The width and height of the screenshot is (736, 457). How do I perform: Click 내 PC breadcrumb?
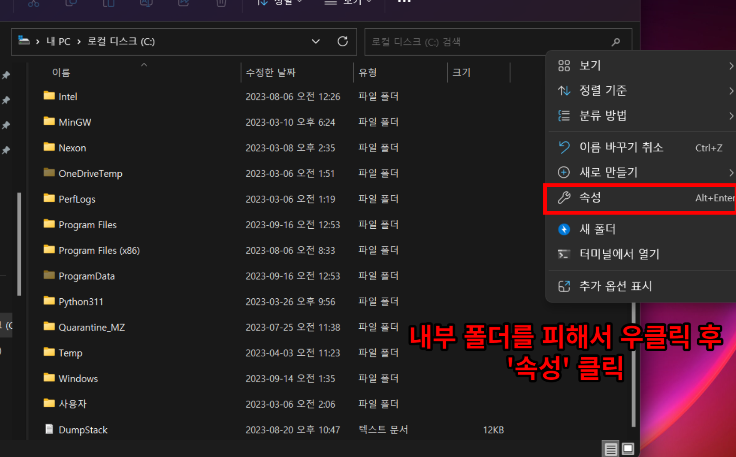pyautogui.click(x=58, y=41)
